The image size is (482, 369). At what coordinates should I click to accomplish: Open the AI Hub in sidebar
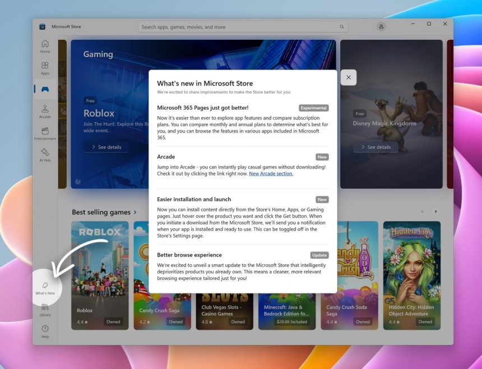point(45,155)
